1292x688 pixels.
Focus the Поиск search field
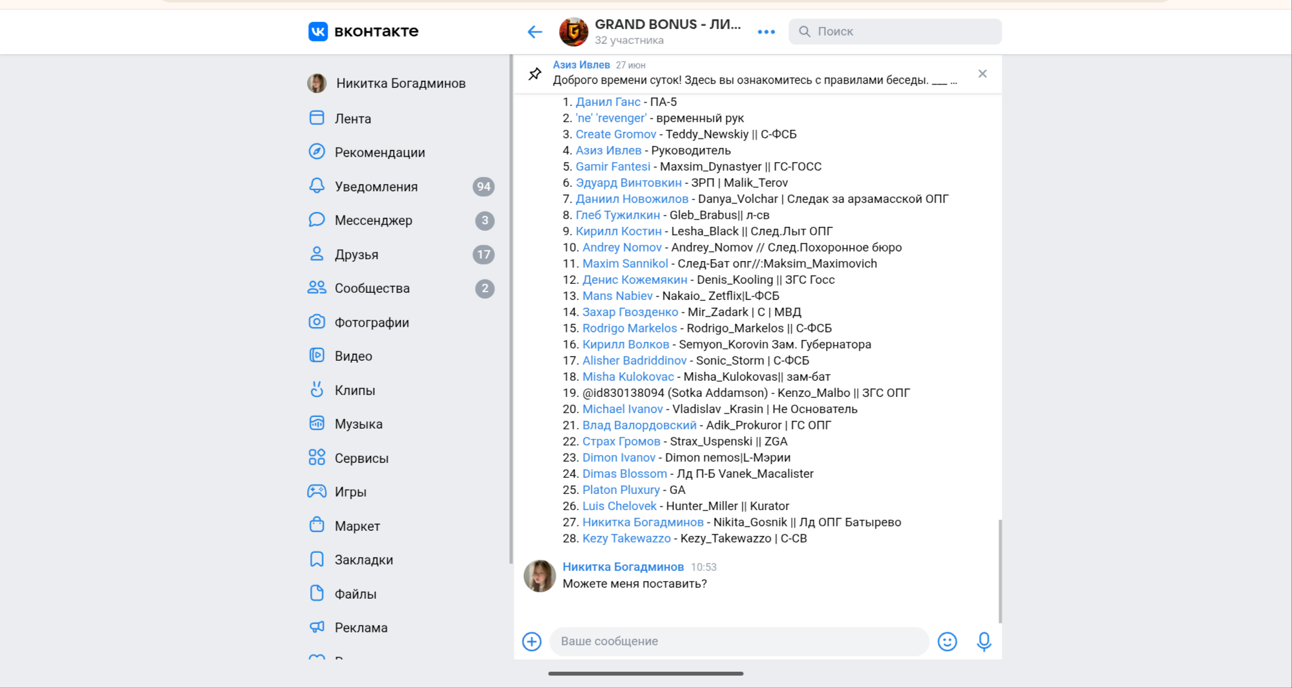[x=895, y=31]
